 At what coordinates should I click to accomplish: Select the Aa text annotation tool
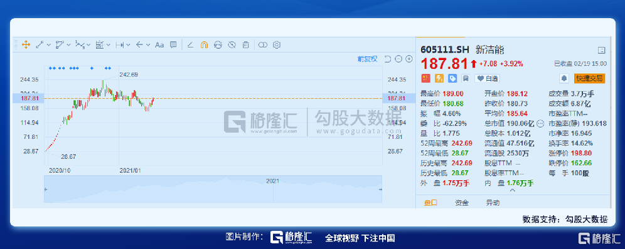pyautogui.click(x=159, y=45)
